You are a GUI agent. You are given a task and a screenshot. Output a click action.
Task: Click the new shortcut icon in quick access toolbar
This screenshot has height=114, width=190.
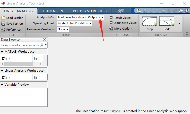click(139, 11)
